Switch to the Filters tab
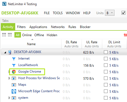The height and width of the screenshot is (102, 127). pyautogui.click(x=21, y=27)
